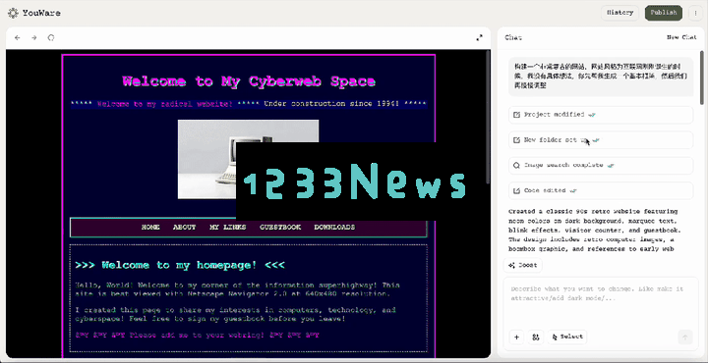Expand preview to fullscreen
This screenshot has width=708, height=363.
point(480,38)
